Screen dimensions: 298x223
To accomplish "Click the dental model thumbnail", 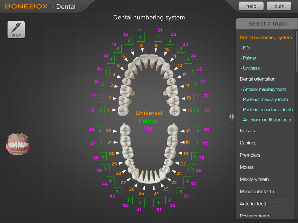I will pos(18,144).
